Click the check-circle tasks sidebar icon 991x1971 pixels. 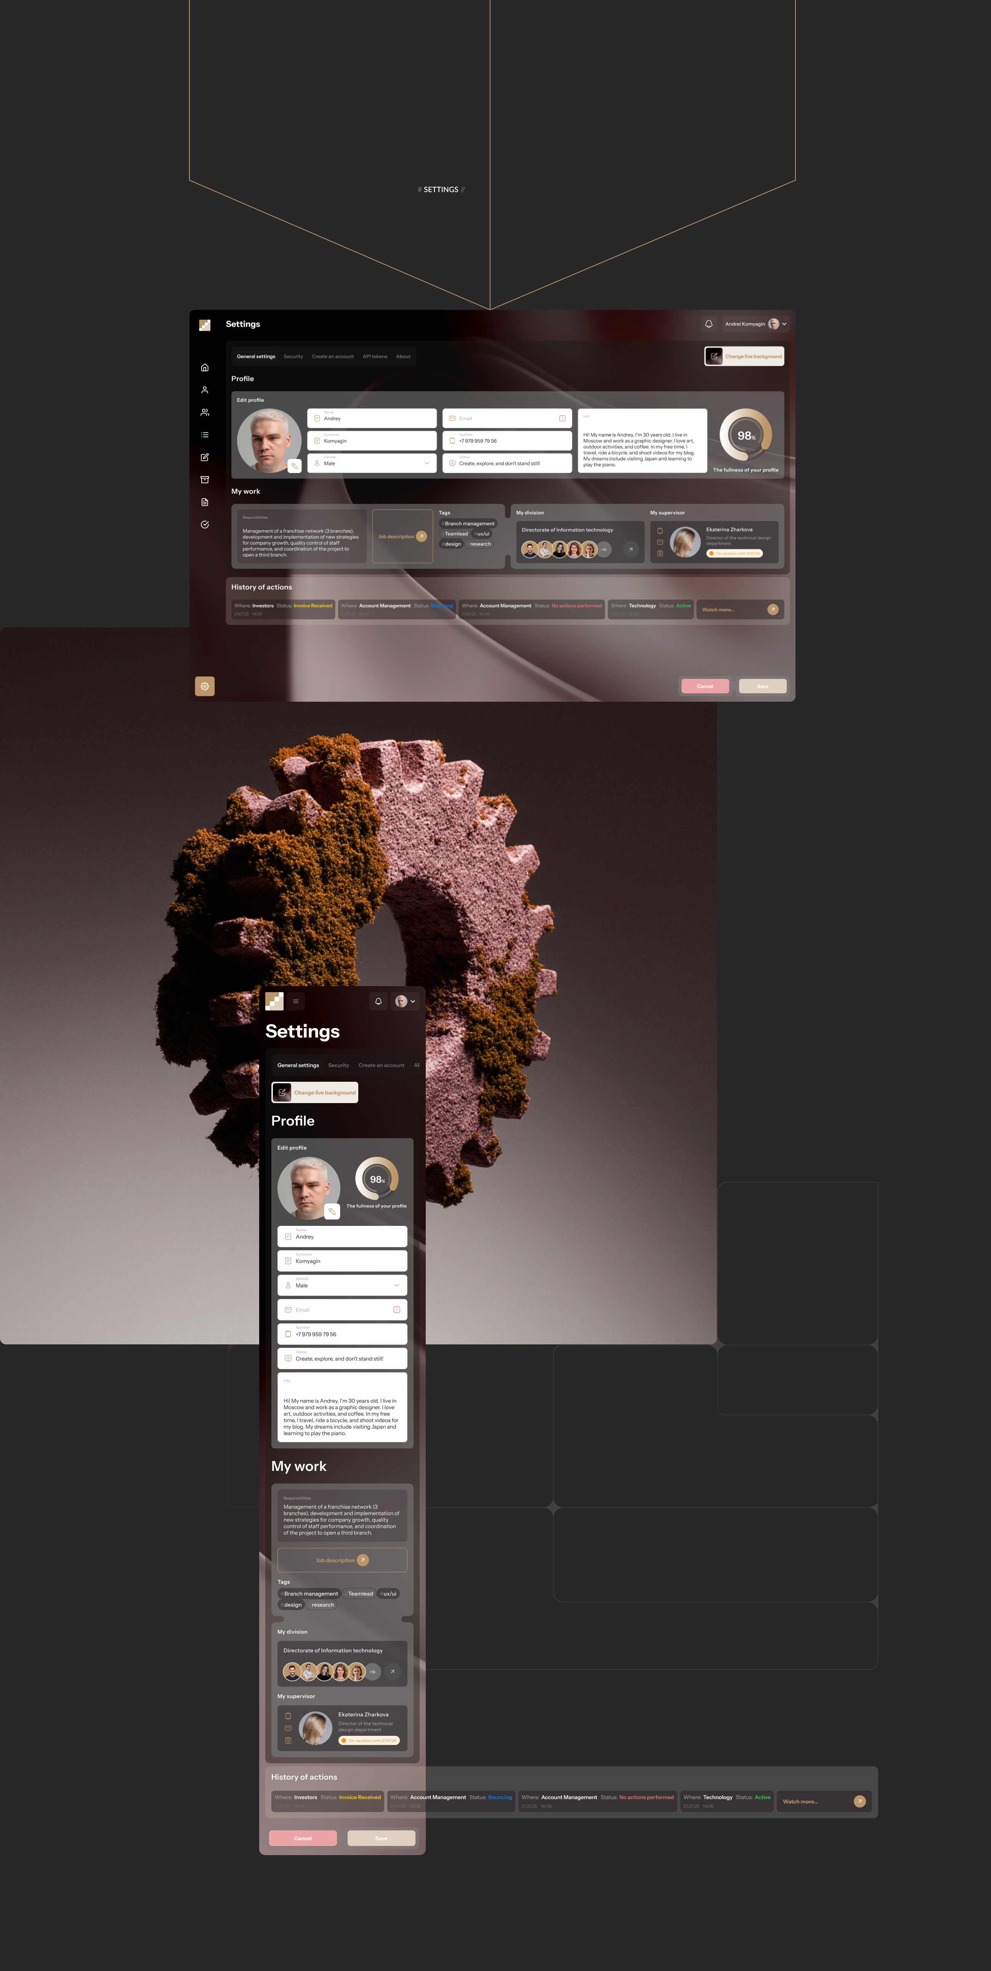coord(204,525)
